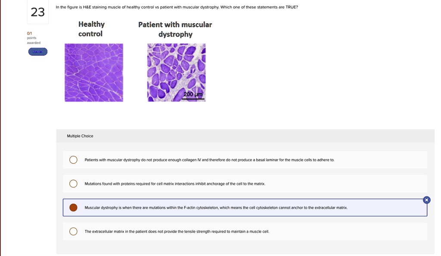This screenshot has height=256, width=441.
Task: Click the question prompt about H&E staining
Action: pos(177,7)
